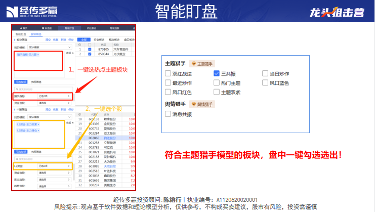375x212 pixels.
Task: Switch to 行业板块 filter
Action: point(99,39)
